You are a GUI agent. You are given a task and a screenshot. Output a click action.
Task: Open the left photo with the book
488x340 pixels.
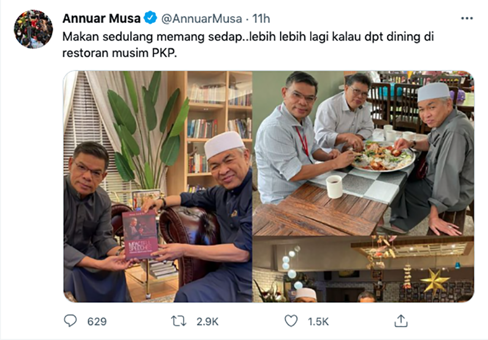click(158, 186)
